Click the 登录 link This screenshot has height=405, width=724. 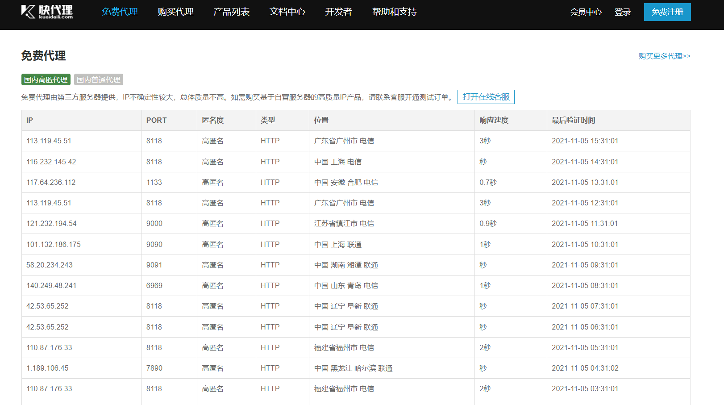pos(623,12)
